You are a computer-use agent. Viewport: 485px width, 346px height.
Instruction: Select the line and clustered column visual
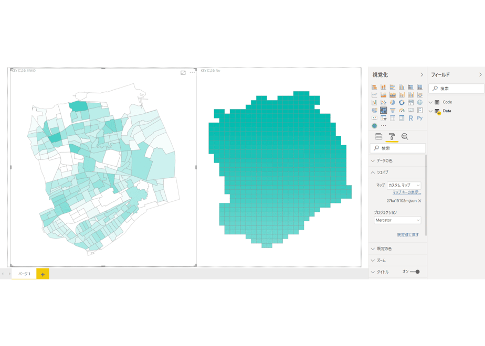click(x=410, y=94)
